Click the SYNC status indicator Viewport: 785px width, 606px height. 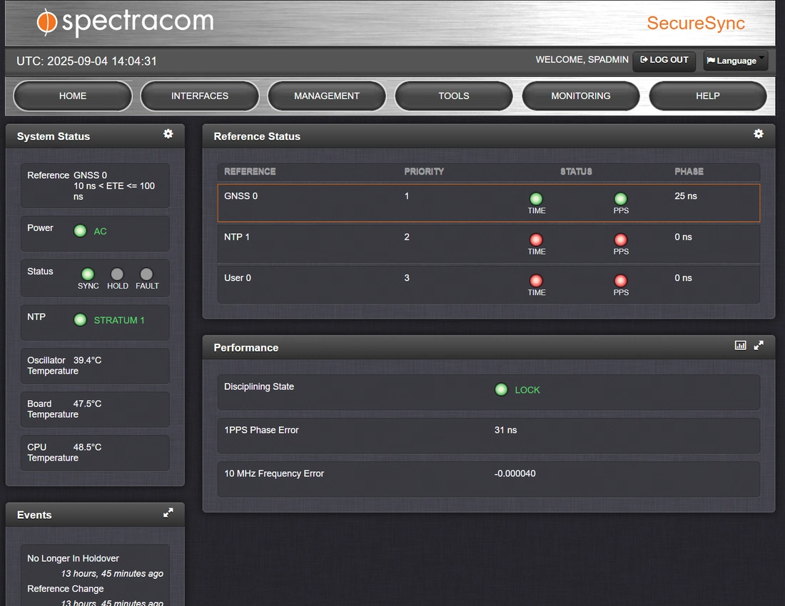point(88,274)
